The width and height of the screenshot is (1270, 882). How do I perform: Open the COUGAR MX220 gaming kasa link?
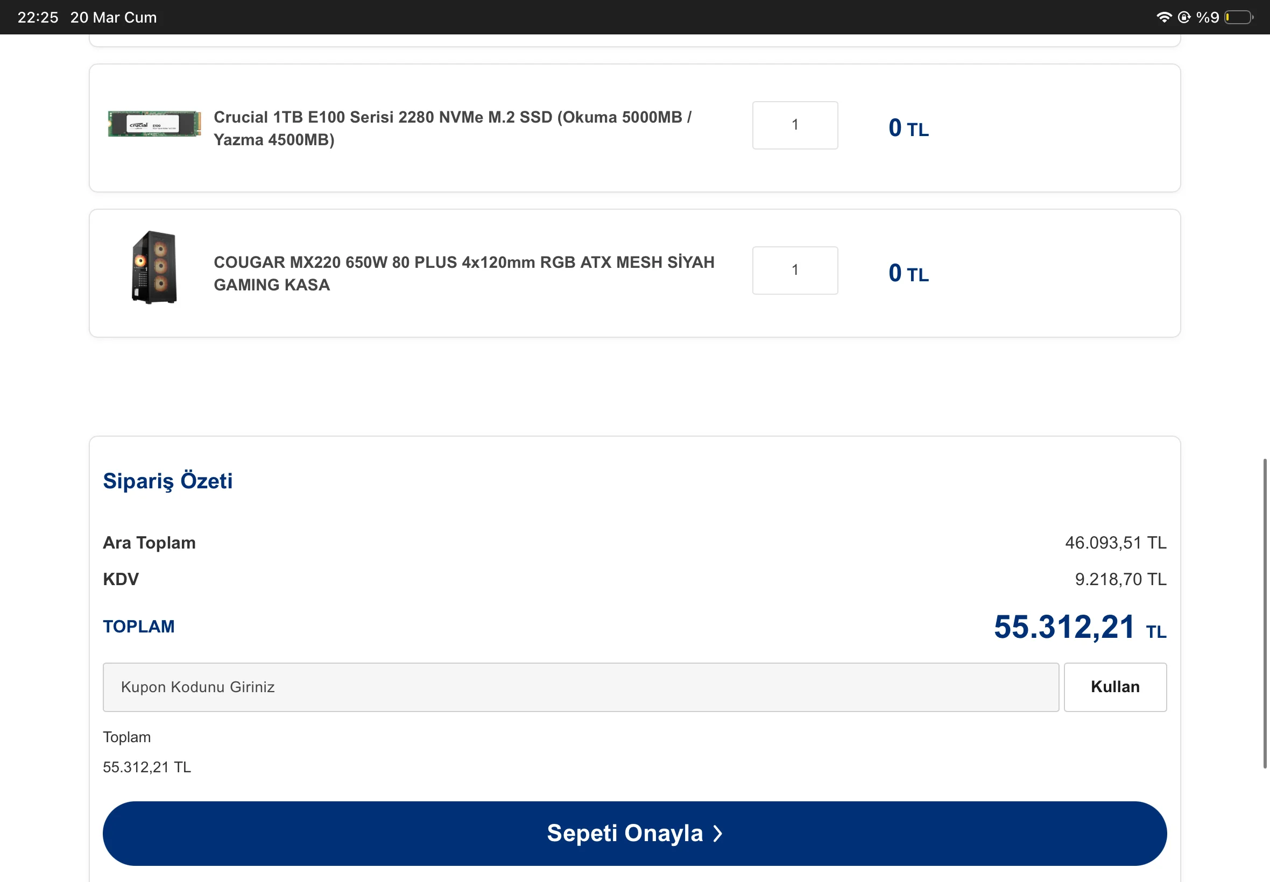[x=463, y=273]
